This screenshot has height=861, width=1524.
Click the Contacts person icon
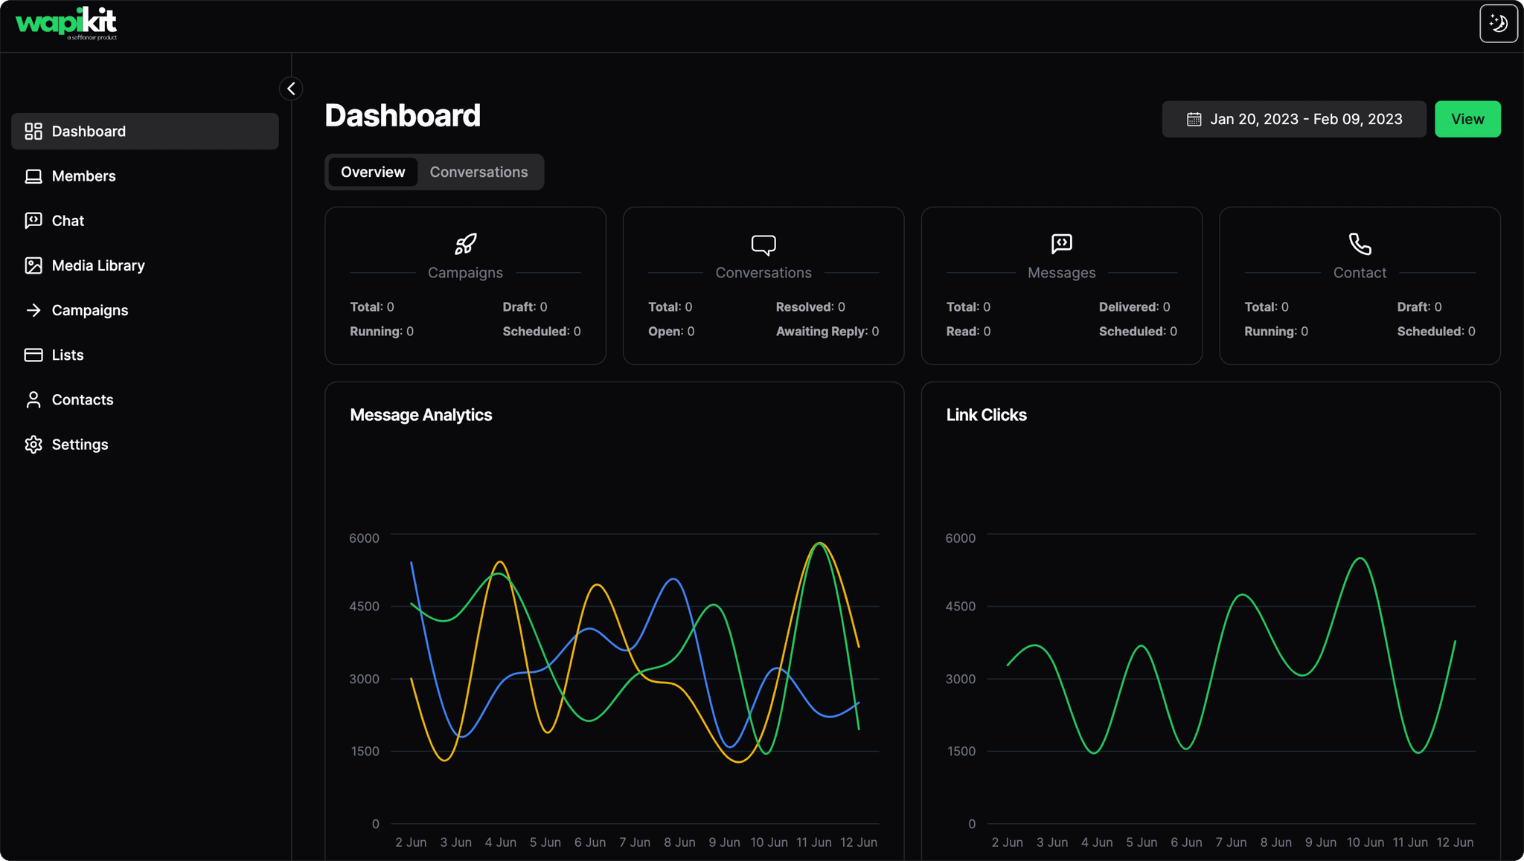(x=33, y=399)
